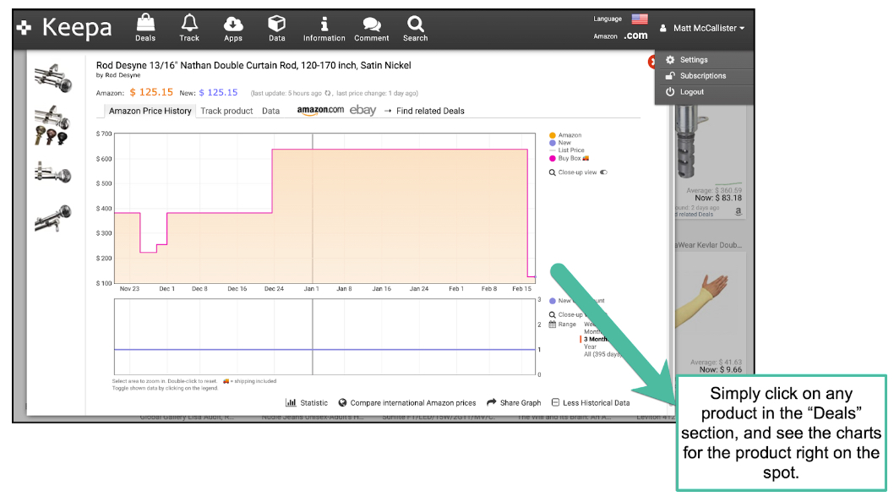
Task: Click the Now: $ 9.66 deal price
Action: 722,369
